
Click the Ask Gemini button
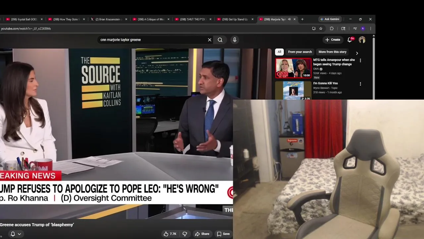tap(329, 19)
